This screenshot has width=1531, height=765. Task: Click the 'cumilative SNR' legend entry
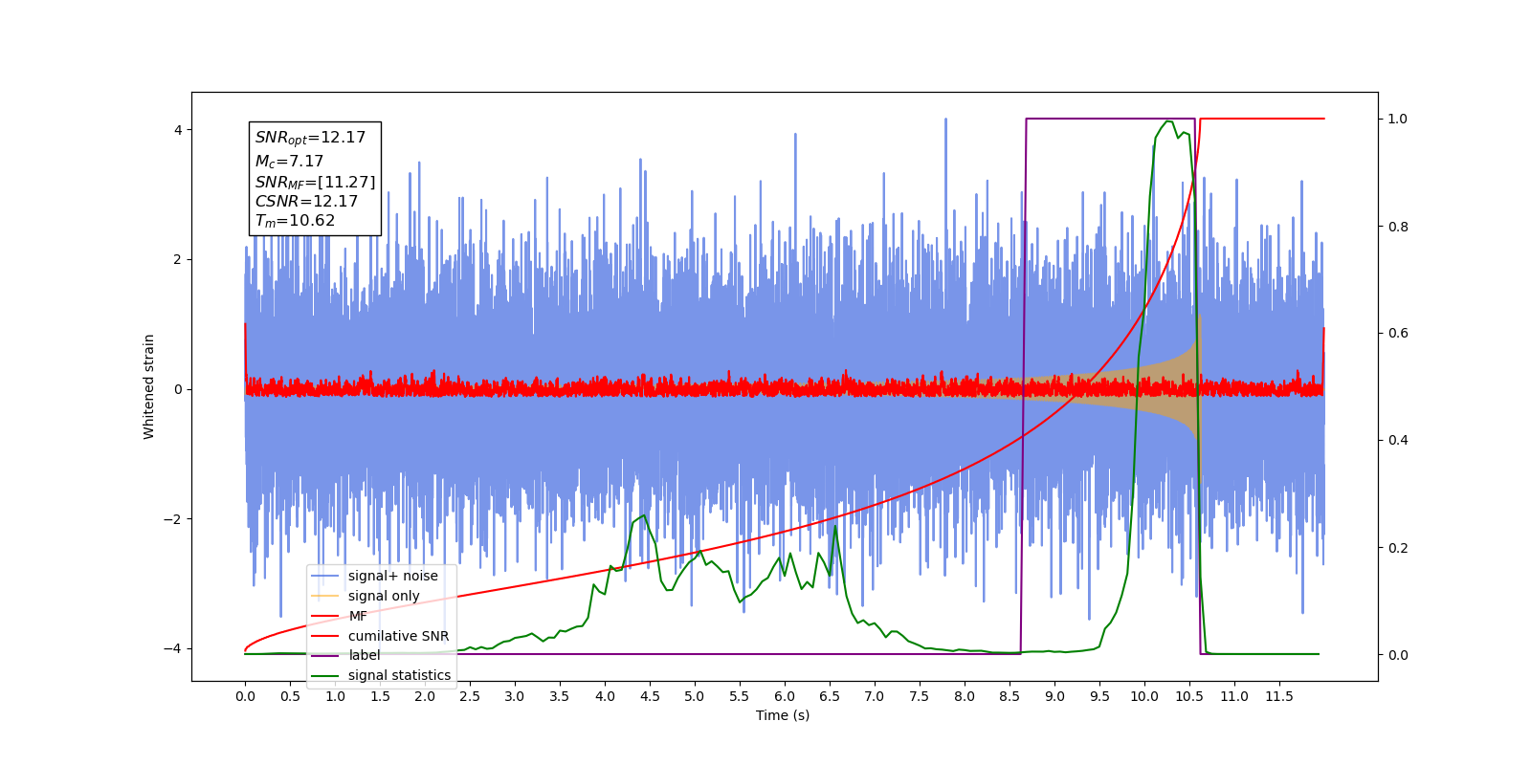tap(382, 636)
